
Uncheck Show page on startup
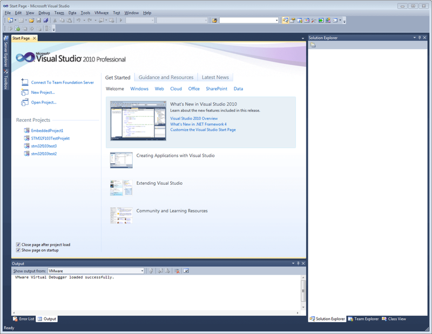point(18,250)
